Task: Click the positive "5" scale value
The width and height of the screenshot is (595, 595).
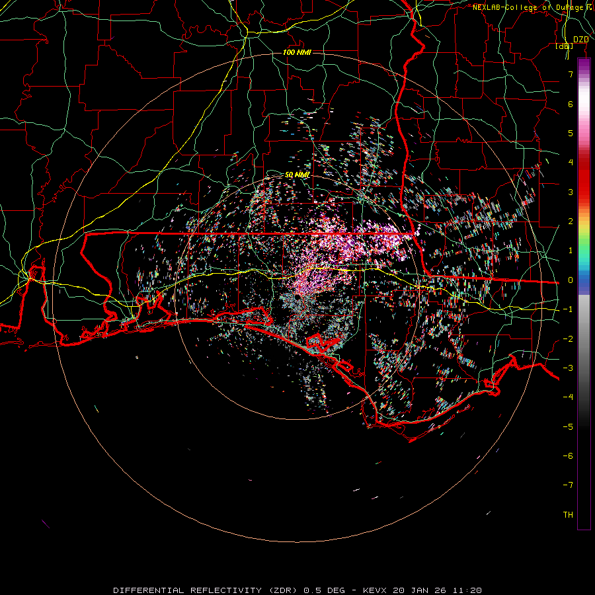Action: (571, 133)
